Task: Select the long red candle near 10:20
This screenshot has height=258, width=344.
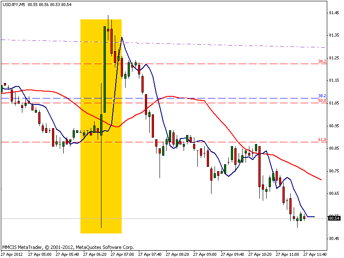Action: 260,166
